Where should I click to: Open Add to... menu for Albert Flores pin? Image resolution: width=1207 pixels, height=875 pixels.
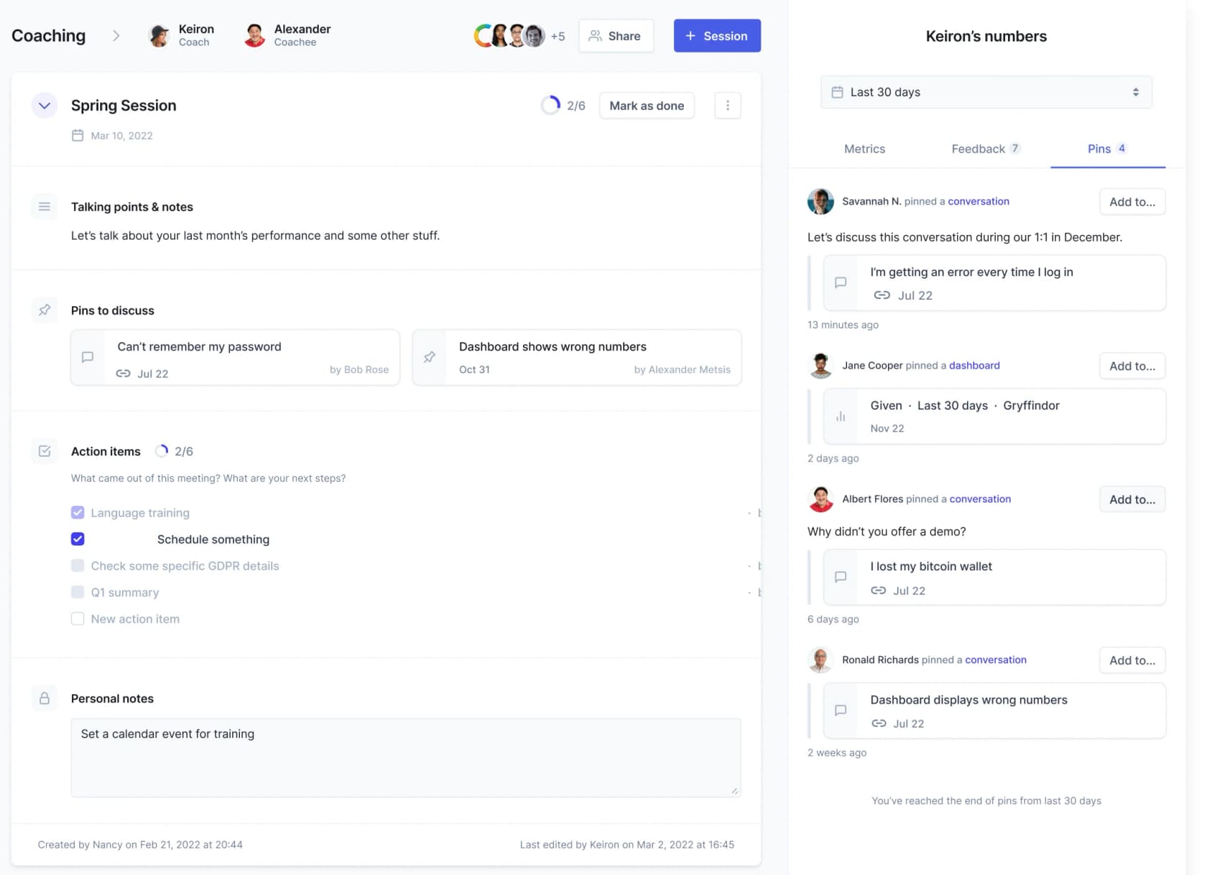point(1132,499)
